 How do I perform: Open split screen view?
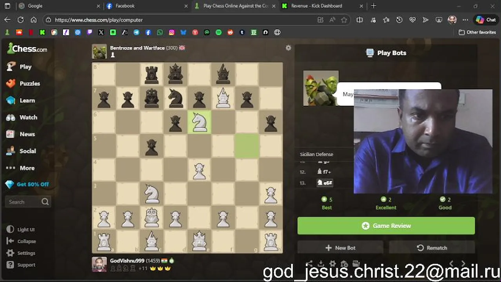(x=359, y=20)
